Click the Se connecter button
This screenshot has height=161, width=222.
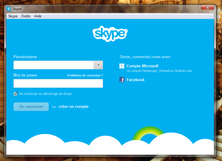31,107
